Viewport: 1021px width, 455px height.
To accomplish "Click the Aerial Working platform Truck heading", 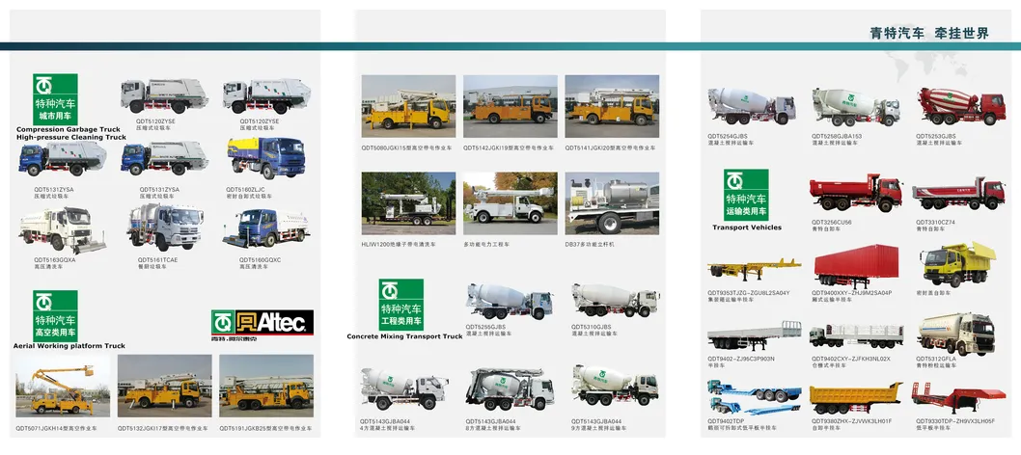I will pos(69,345).
